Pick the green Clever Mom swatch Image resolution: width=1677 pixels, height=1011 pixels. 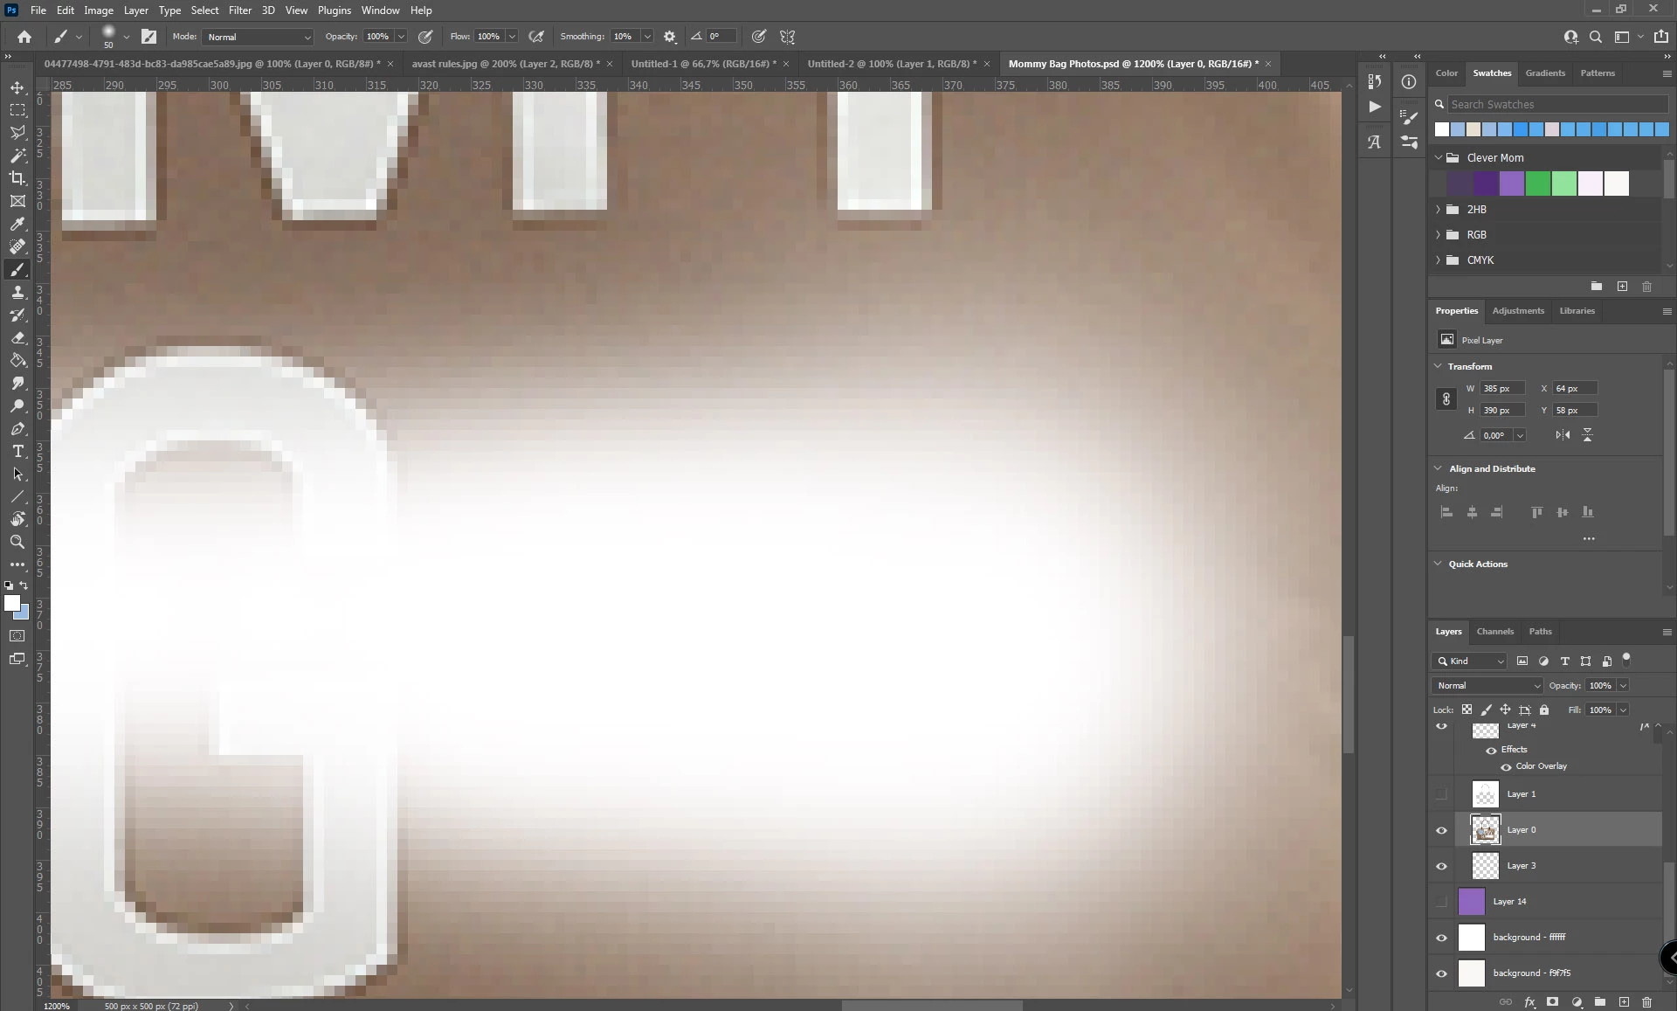pyautogui.click(x=1537, y=184)
